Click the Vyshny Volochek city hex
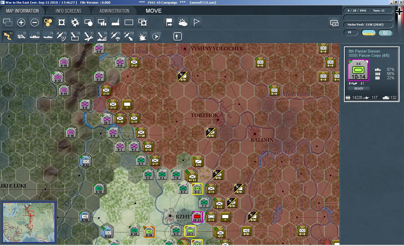The image size is (404, 246). [x=185, y=49]
